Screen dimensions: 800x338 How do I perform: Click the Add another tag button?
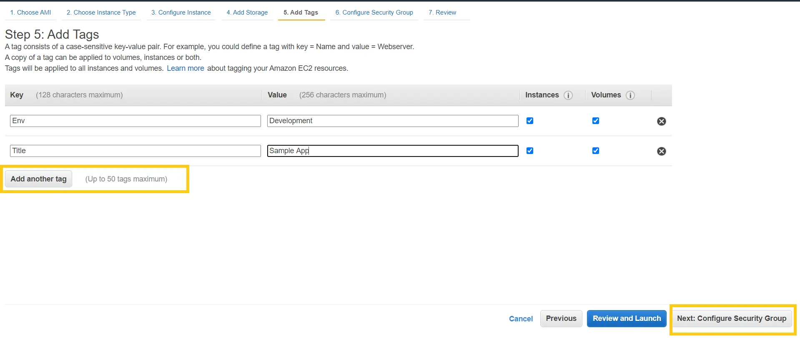point(38,179)
